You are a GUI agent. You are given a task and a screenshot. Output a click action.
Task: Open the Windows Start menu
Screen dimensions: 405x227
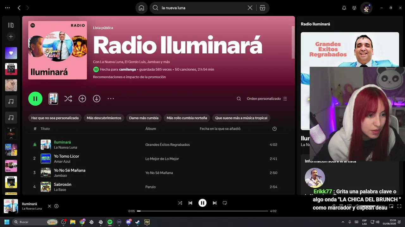pos(7,222)
